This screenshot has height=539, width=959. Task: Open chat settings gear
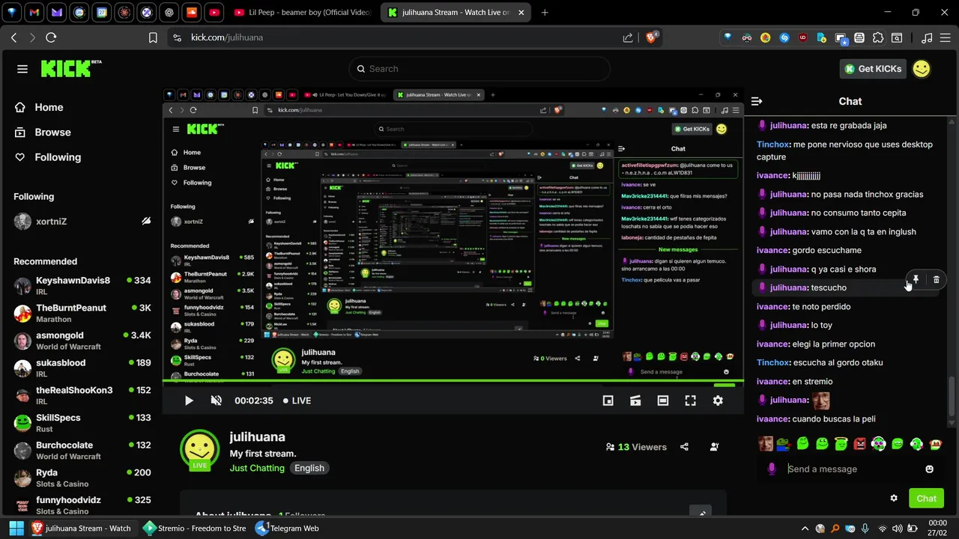click(x=894, y=498)
